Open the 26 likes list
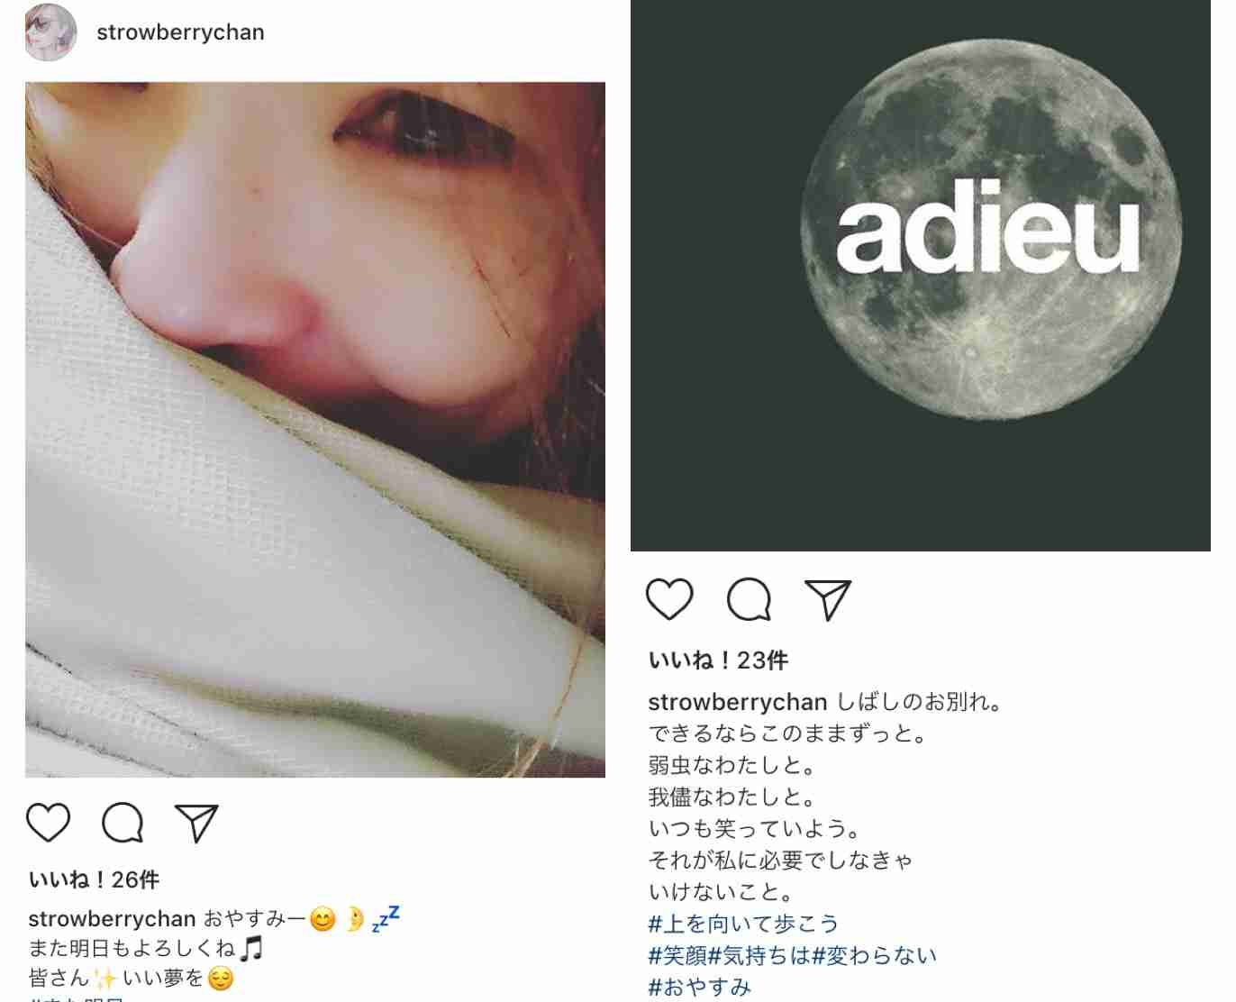Screen dimensions: 1236x1002 (x=94, y=879)
